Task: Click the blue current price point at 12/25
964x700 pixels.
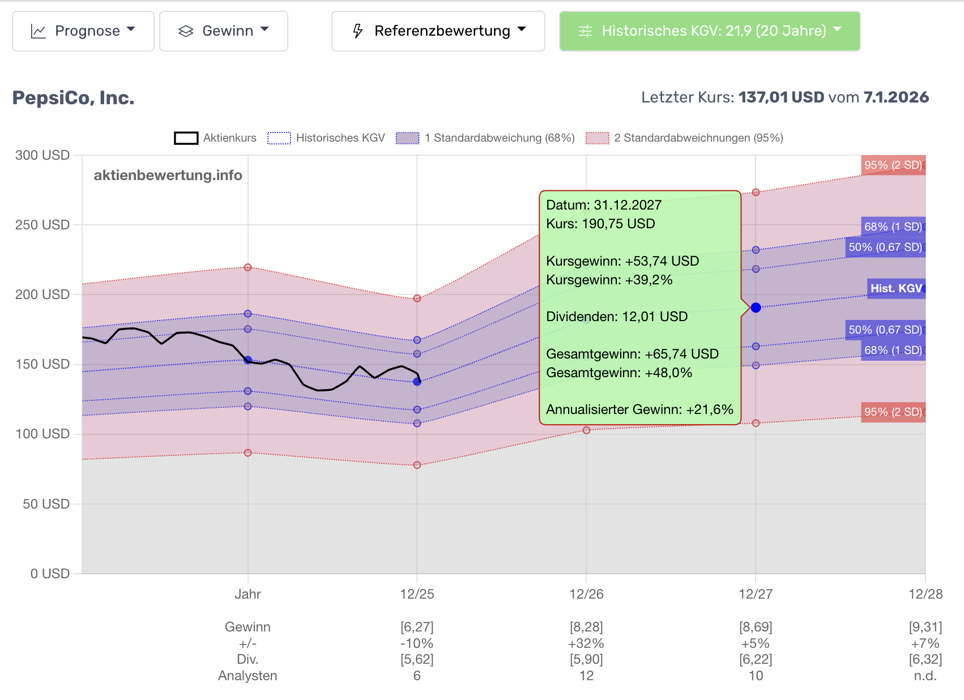Action: click(x=417, y=382)
